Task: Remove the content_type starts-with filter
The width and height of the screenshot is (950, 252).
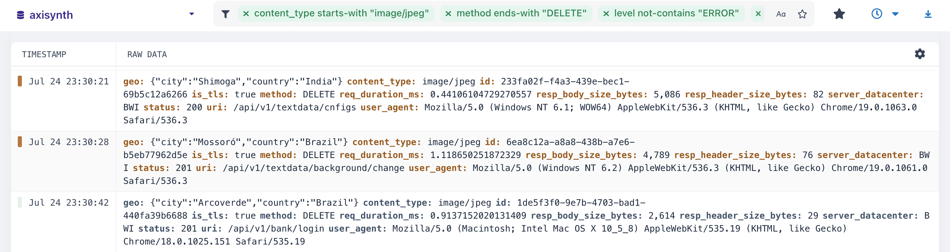Action: 246,14
